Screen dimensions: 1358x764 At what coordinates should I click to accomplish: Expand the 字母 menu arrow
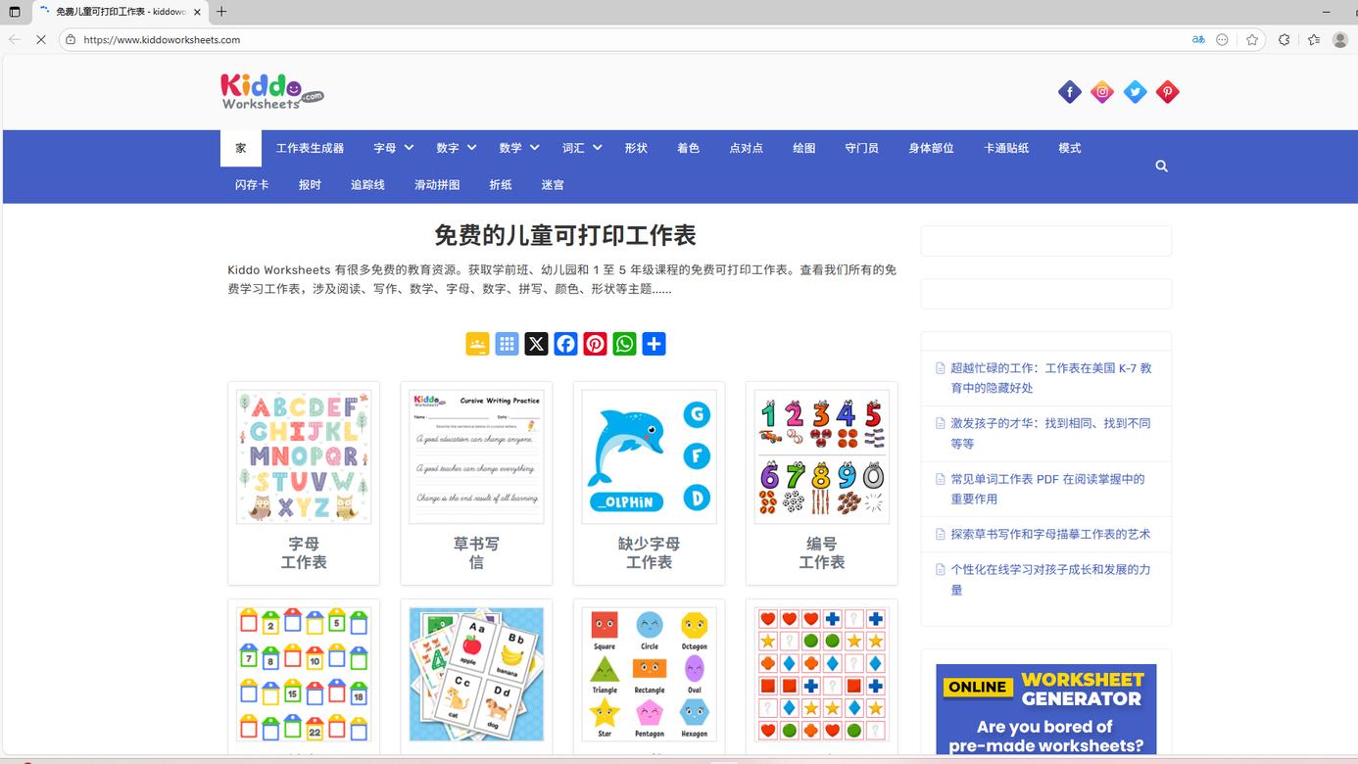coord(409,148)
